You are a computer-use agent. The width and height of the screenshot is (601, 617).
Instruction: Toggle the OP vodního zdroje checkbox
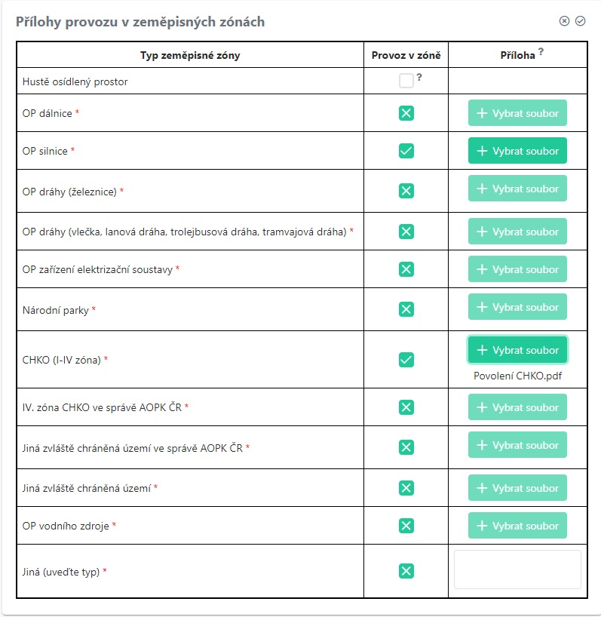tap(406, 526)
